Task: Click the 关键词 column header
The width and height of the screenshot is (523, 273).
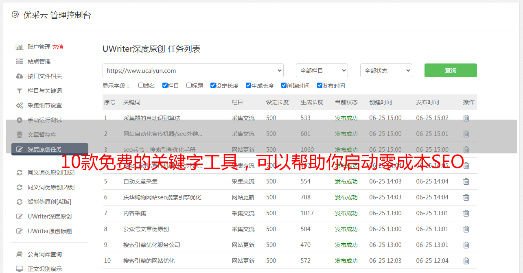Action: click(132, 102)
